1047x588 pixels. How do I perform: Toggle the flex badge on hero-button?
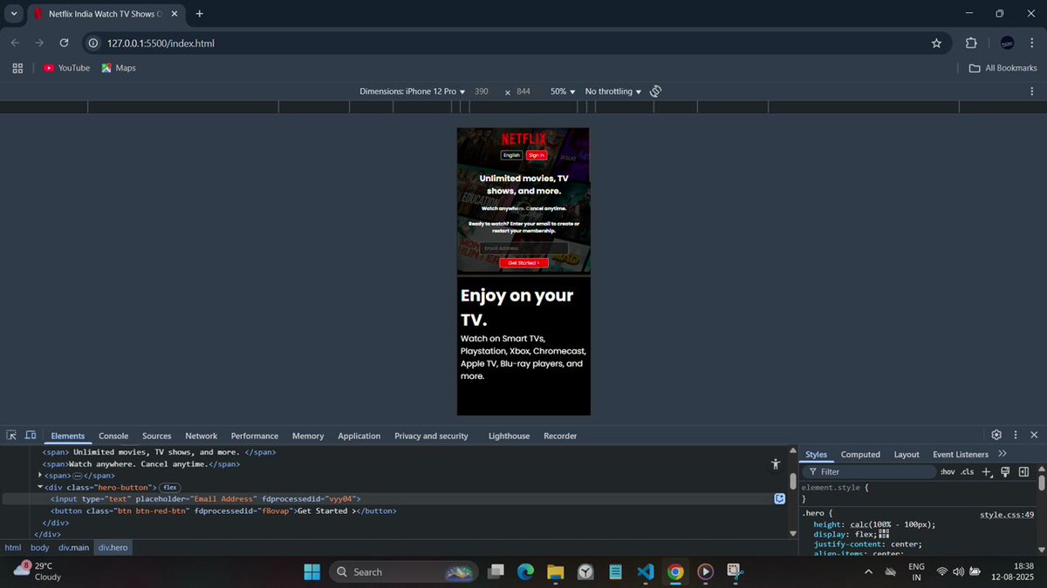point(170,488)
